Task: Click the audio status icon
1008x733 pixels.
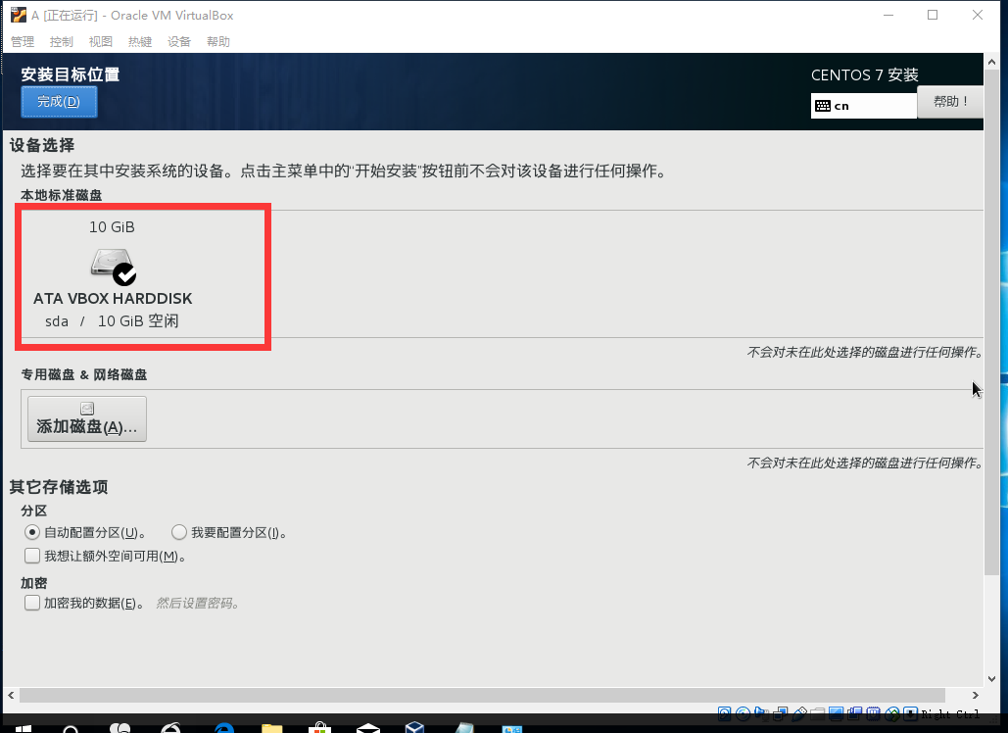Action: pos(762,713)
